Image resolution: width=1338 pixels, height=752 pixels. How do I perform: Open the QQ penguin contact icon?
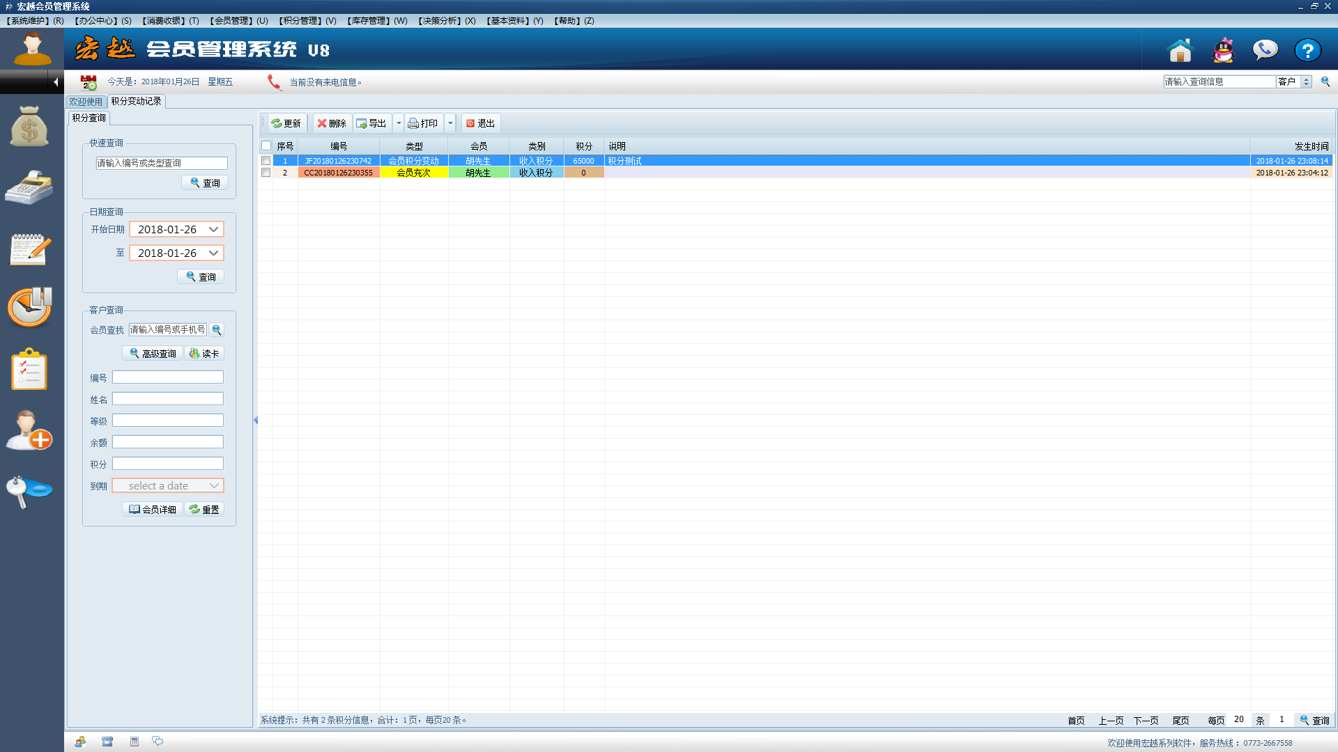pyautogui.click(x=1223, y=50)
